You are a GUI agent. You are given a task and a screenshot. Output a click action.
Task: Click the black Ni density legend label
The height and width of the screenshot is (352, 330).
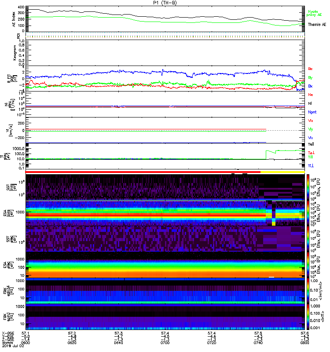pyautogui.click(x=310, y=103)
